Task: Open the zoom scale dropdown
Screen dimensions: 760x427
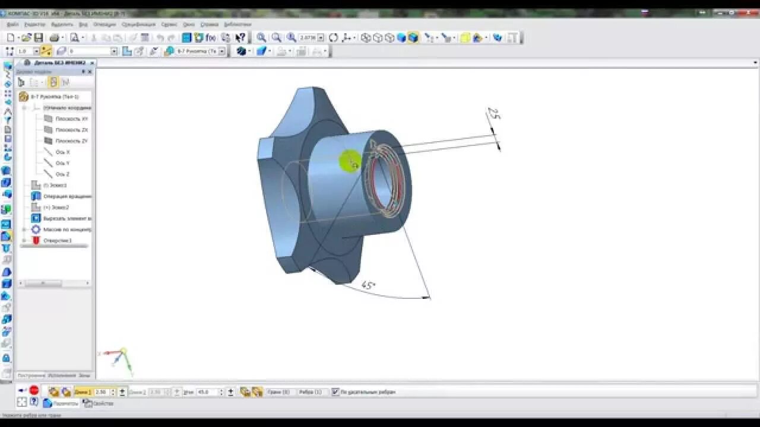Action: [x=321, y=37]
